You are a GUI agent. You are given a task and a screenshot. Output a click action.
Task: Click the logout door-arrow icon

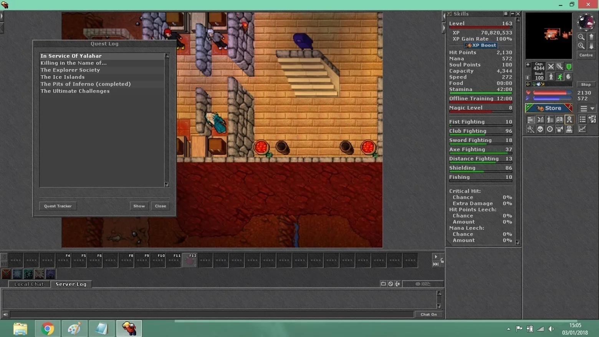click(592, 120)
